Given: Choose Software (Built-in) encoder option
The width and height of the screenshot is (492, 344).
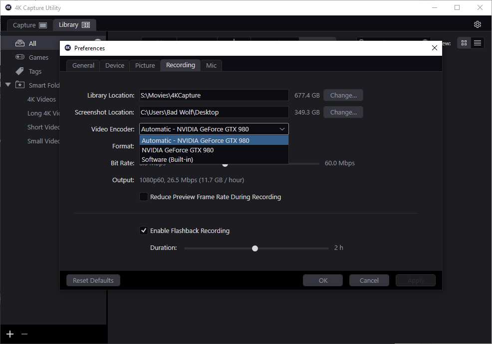Looking at the screenshot, I should 214,159.
